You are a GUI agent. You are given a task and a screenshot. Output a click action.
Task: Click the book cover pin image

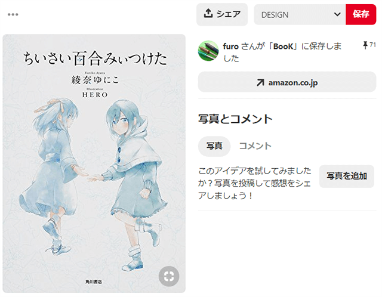click(94, 163)
